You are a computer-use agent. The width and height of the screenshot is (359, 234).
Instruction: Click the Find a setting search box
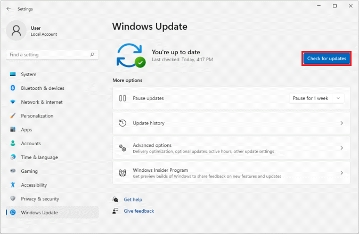click(48, 55)
